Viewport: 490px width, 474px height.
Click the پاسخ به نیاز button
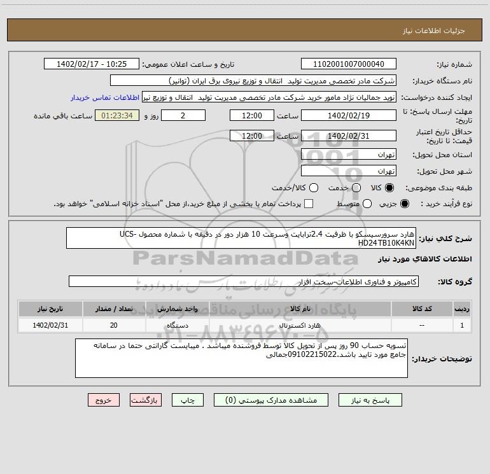370,400
